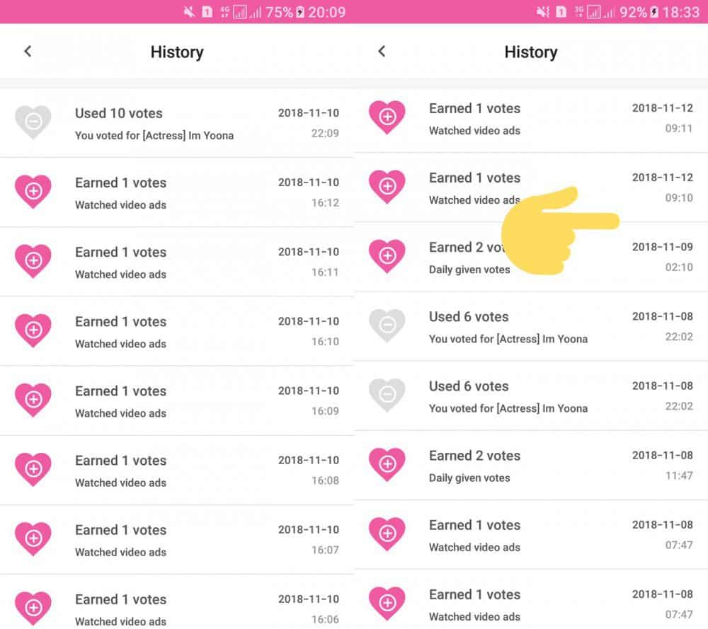
Task: Click the left screen's History title
Action: pyautogui.click(x=177, y=52)
